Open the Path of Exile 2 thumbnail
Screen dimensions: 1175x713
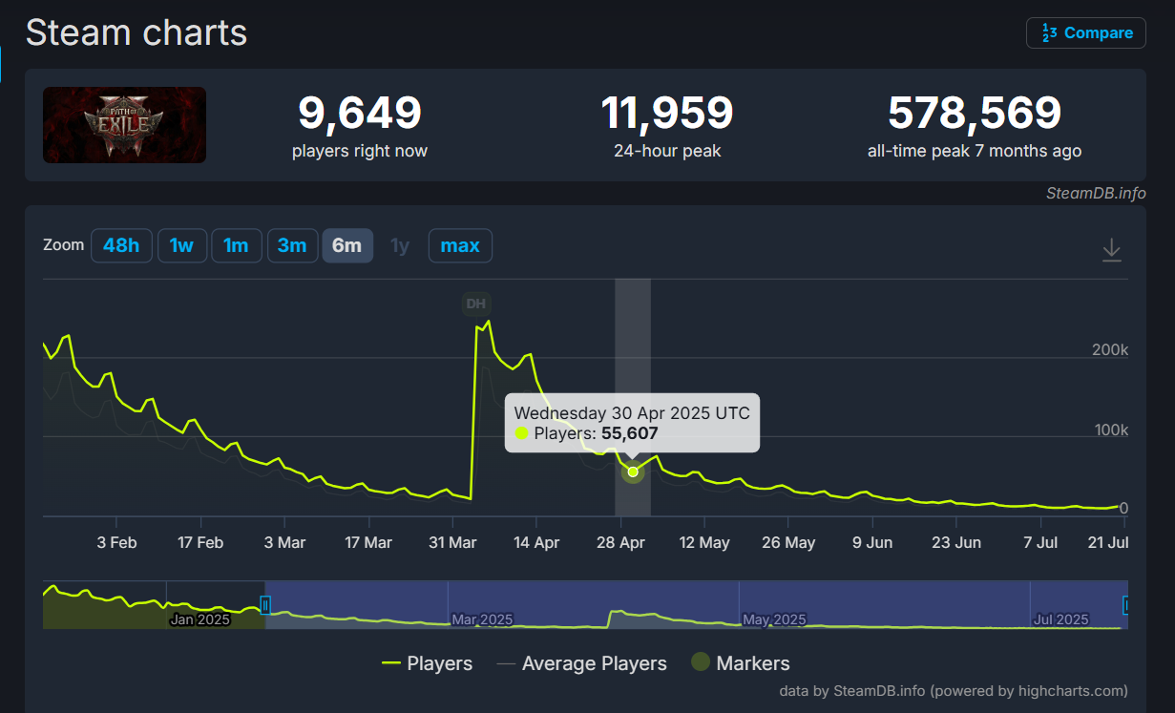click(124, 125)
